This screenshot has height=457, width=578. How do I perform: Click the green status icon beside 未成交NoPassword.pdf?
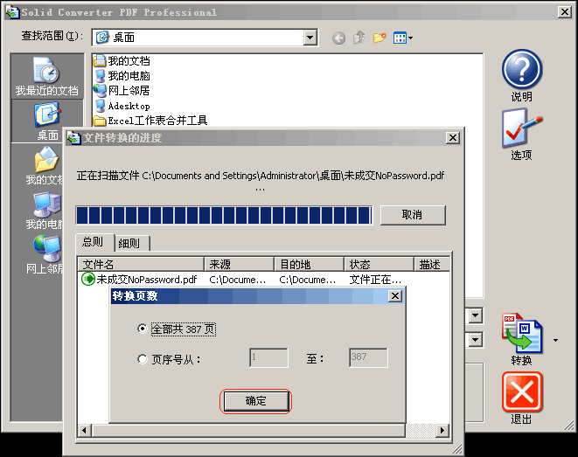click(88, 279)
